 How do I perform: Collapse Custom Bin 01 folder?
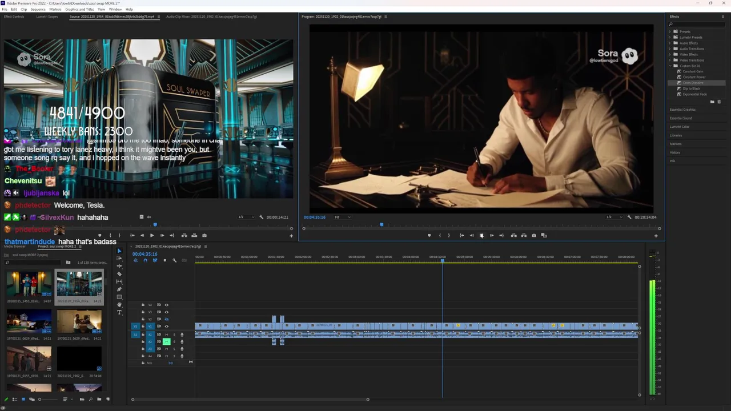coord(670,66)
